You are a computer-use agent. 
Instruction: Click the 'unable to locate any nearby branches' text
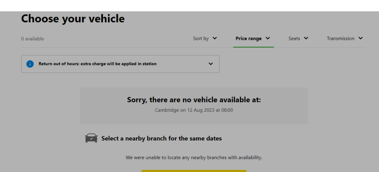194,158
